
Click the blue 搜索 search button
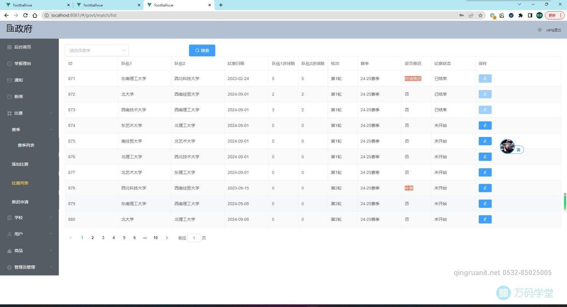202,50
